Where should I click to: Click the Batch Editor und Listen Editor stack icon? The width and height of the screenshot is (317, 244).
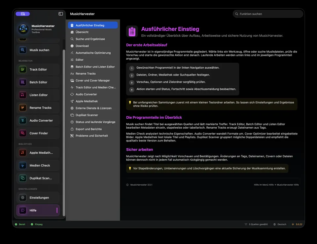pos(72,67)
